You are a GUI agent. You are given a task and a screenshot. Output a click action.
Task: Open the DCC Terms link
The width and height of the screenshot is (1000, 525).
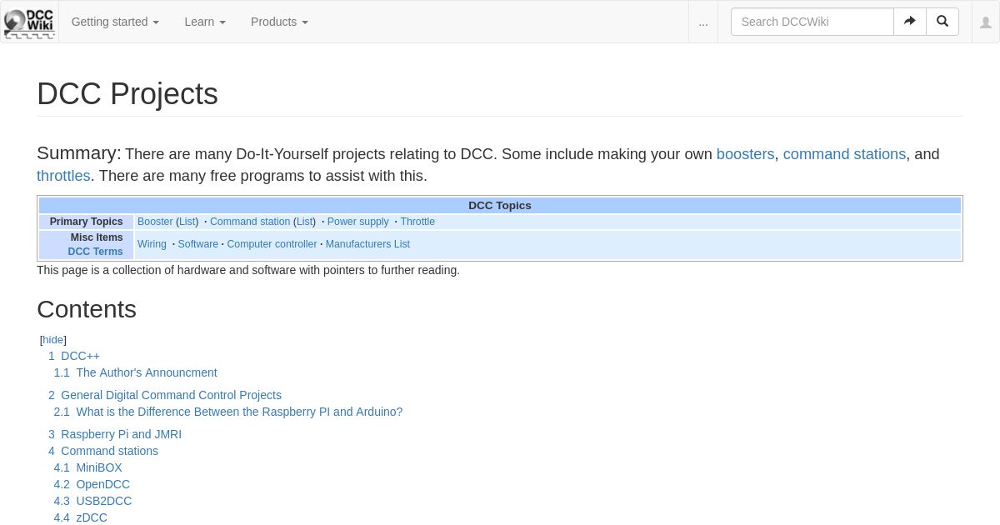pyautogui.click(x=95, y=252)
